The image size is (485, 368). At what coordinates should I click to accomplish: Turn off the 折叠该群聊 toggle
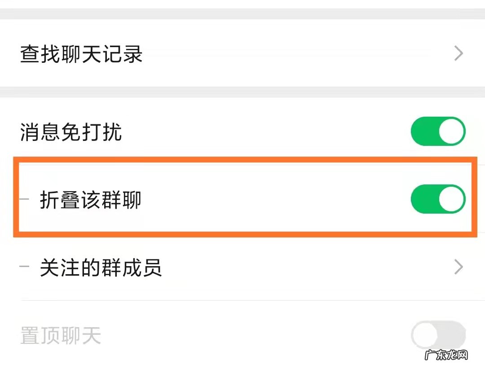point(439,199)
